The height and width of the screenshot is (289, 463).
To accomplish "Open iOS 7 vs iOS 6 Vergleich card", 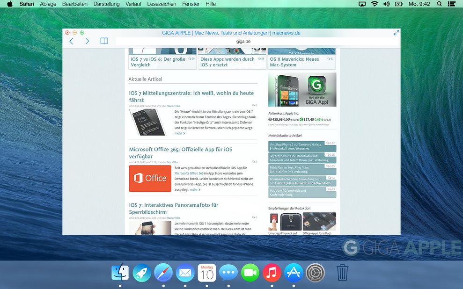I will tap(162, 58).
